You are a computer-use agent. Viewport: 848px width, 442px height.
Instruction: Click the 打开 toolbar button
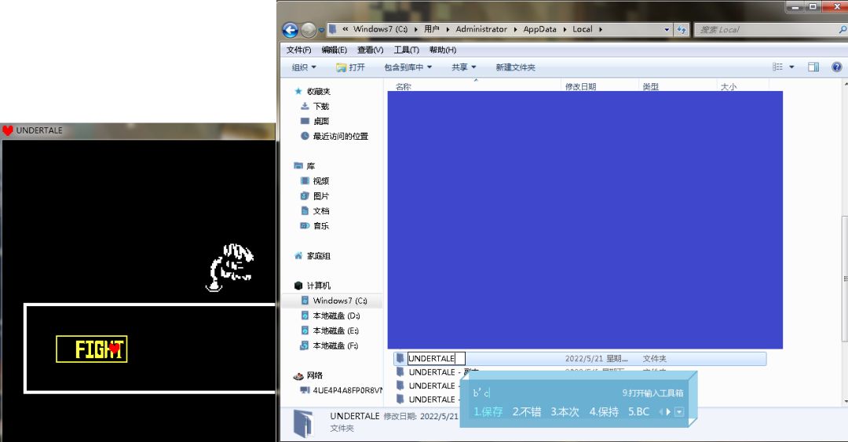tap(350, 67)
